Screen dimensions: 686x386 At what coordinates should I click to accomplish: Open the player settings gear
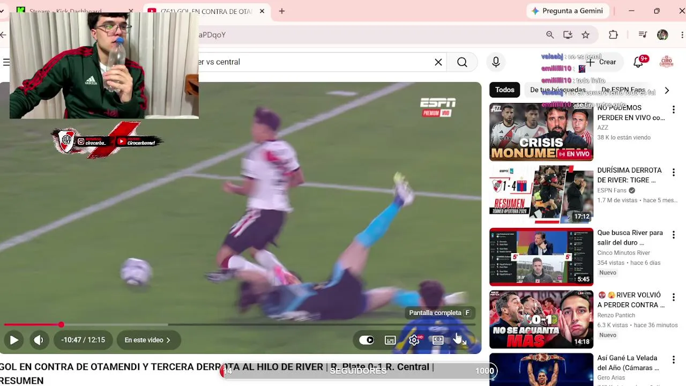coord(414,340)
